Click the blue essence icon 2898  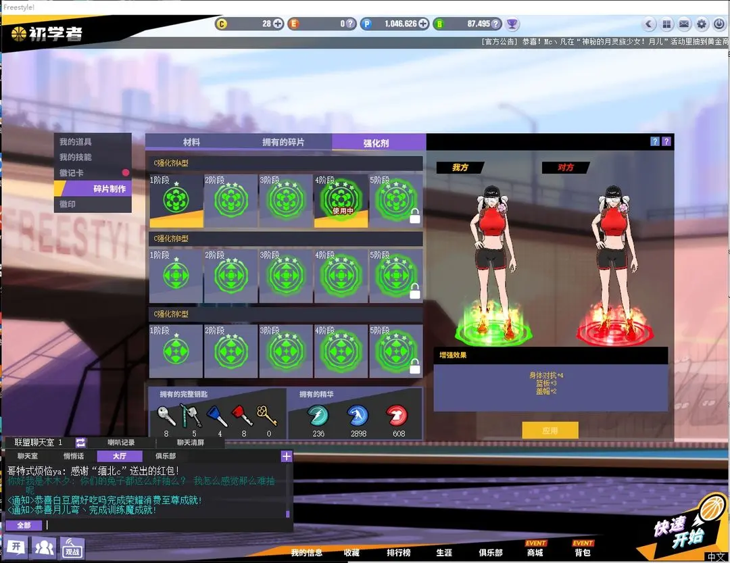(x=358, y=416)
